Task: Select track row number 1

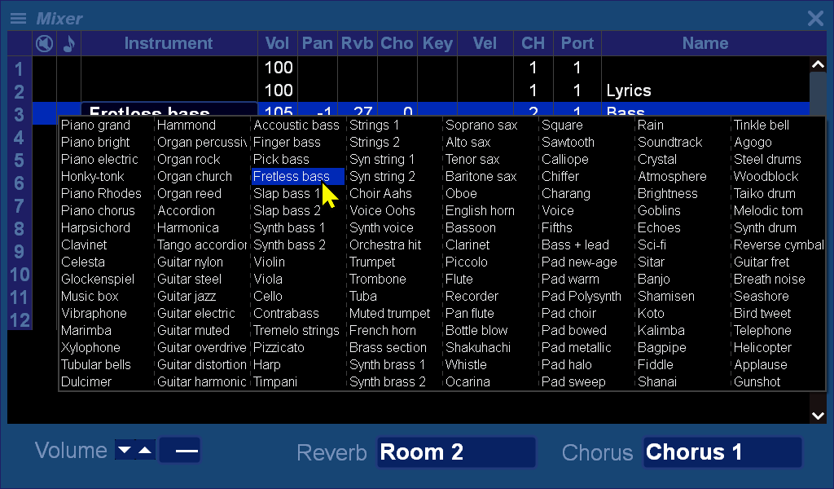Action: point(19,68)
